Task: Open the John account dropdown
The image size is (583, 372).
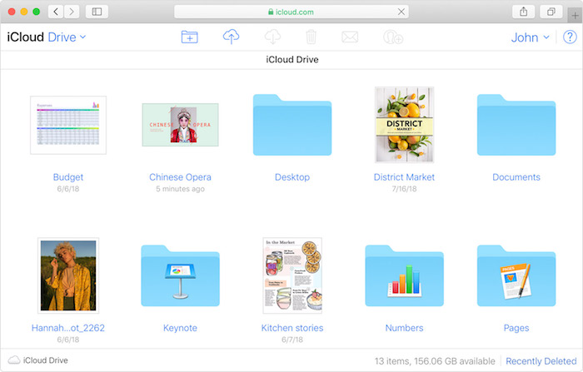Action: pyautogui.click(x=531, y=37)
